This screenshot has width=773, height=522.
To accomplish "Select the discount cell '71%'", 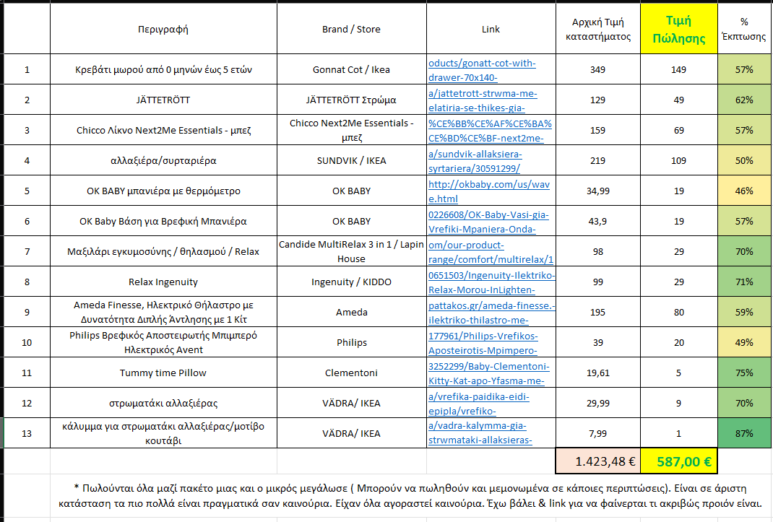I will click(744, 282).
